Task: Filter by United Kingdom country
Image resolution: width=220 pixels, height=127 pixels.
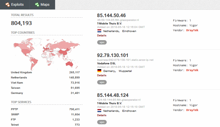Action: [21, 72]
